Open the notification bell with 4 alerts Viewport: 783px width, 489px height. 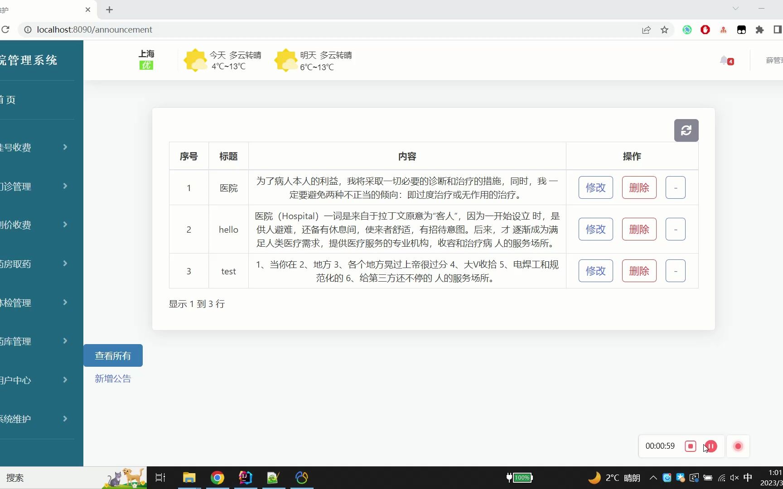click(x=725, y=60)
